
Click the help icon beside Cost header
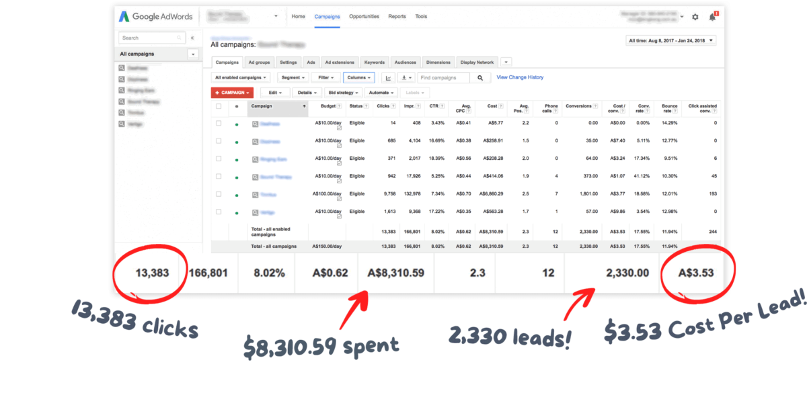click(501, 106)
